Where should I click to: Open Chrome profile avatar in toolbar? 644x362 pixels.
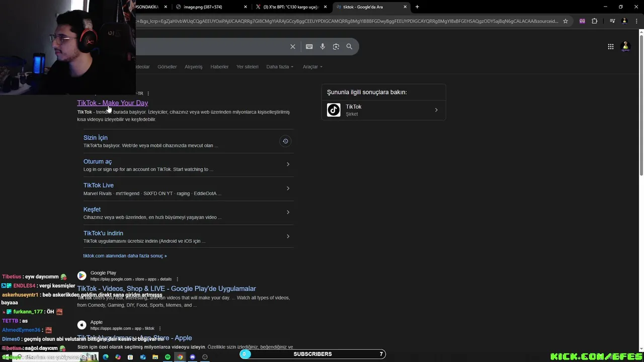[624, 21]
